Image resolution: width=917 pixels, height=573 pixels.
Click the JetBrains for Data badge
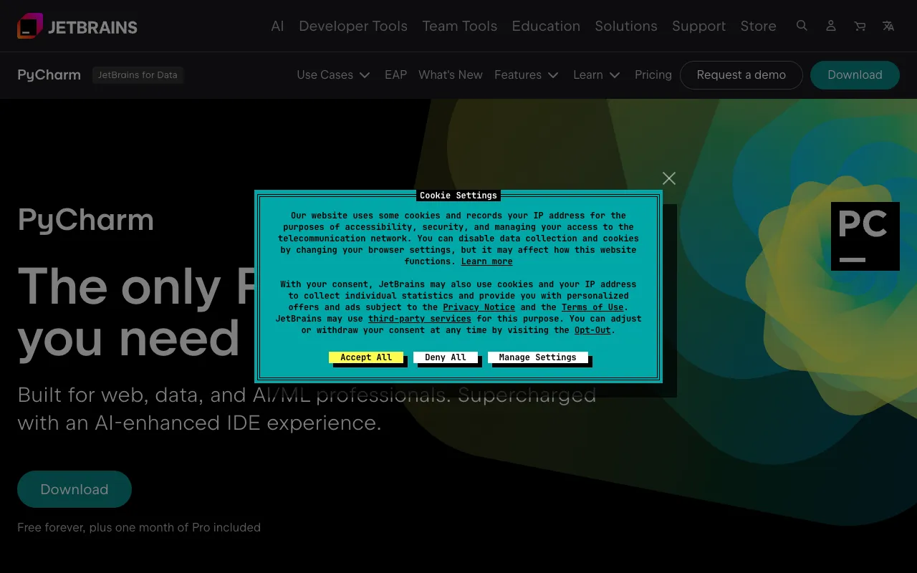pyautogui.click(x=138, y=74)
